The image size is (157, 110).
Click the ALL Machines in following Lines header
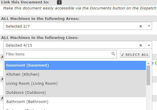pyautogui.click(x=40, y=38)
